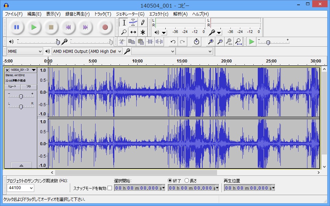This screenshot has width=330, height=206.
Task: Select the 長さ radio button
Action: pos(187,181)
